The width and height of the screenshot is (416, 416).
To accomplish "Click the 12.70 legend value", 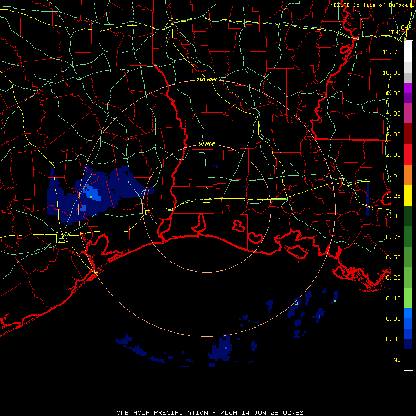I will click(x=392, y=52).
